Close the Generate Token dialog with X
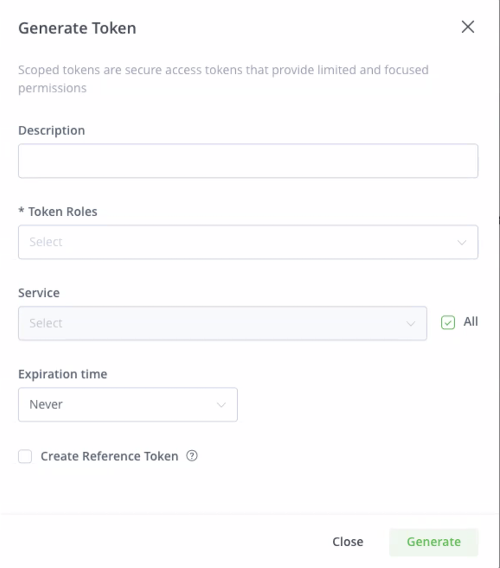Image resolution: width=500 pixels, height=568 pixels. (467, 27)
